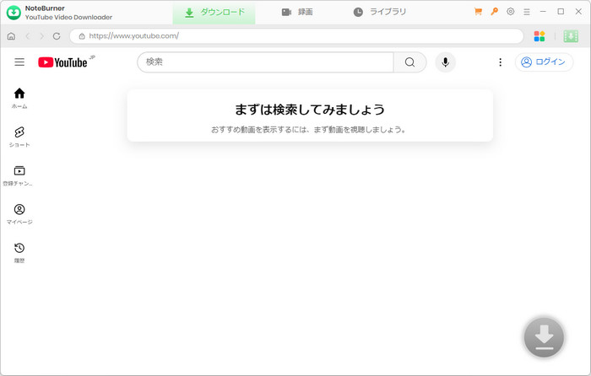Go to the browser home page
The image size is (591, 376).
coord(11,36)
